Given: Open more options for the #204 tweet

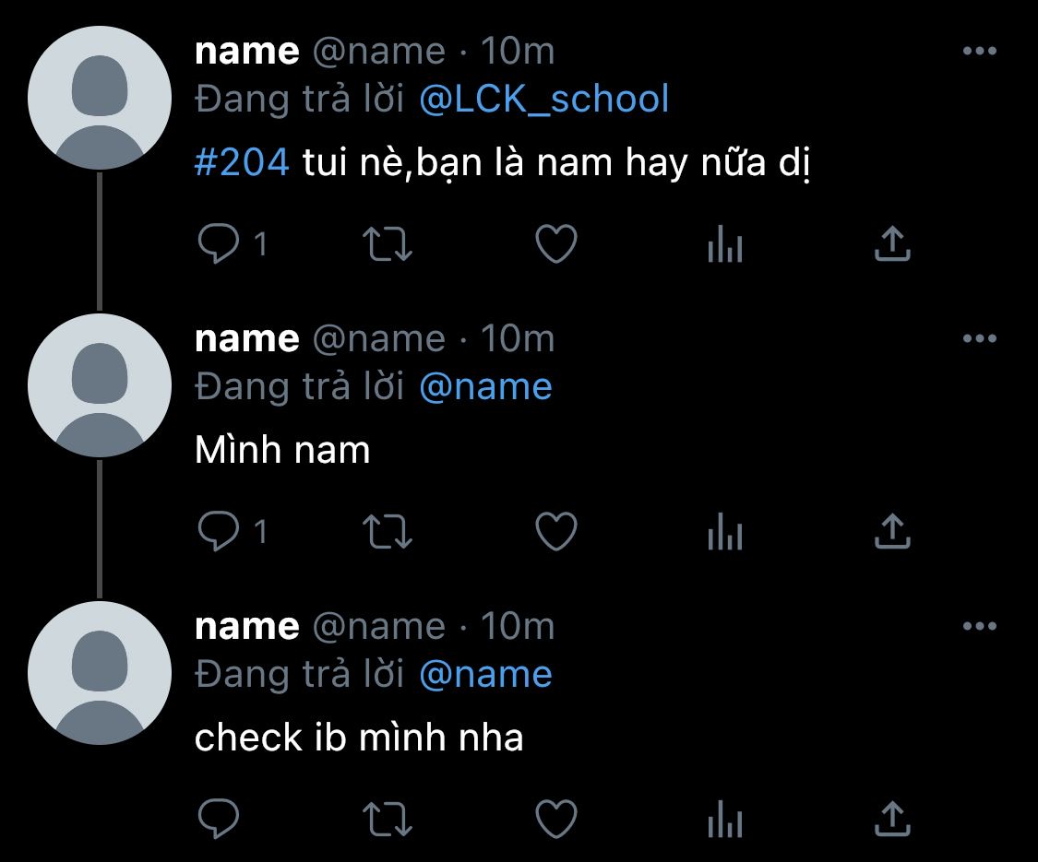Looking at the screenshot, I should tap(980, 51).
